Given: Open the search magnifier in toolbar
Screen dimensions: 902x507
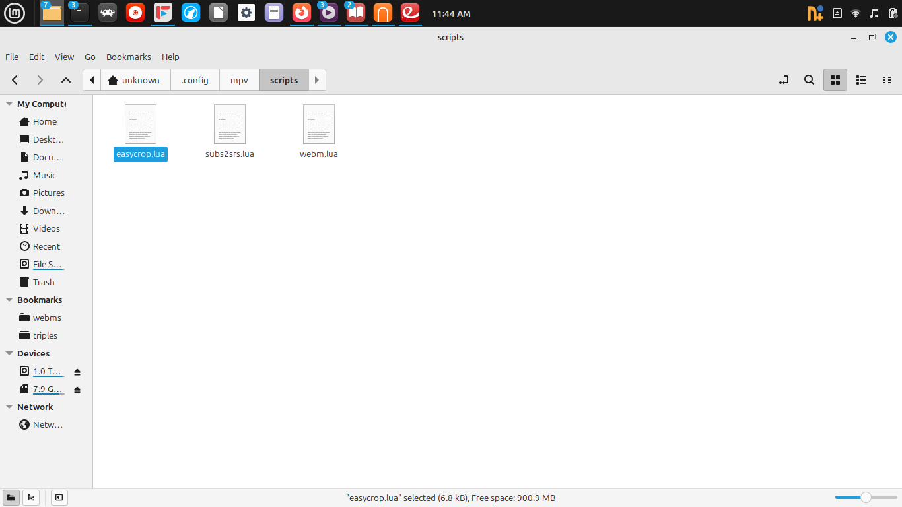Looking at the screenshot, I should [x=809, y=80].
